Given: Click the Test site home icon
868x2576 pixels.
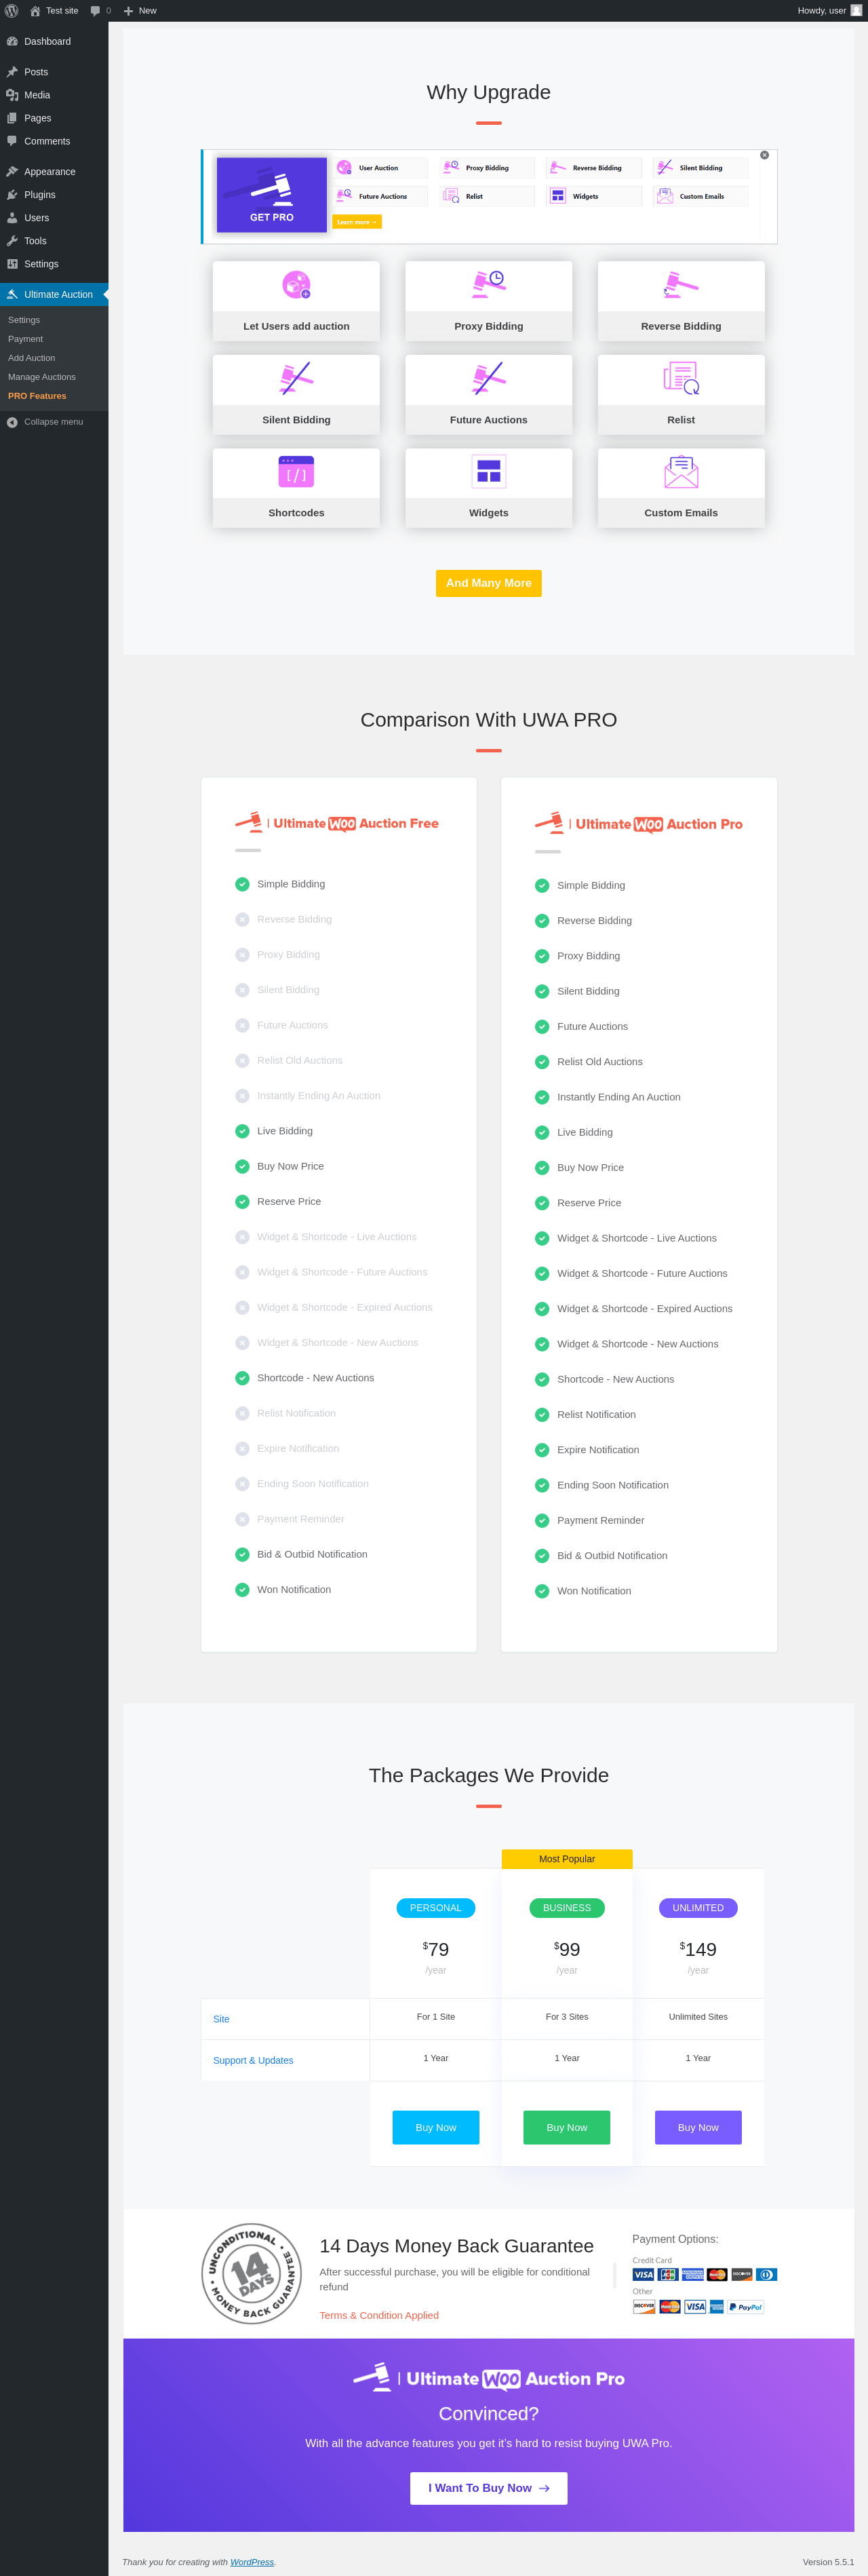Looking at the screenshot, I should click(x=35, y=11).
